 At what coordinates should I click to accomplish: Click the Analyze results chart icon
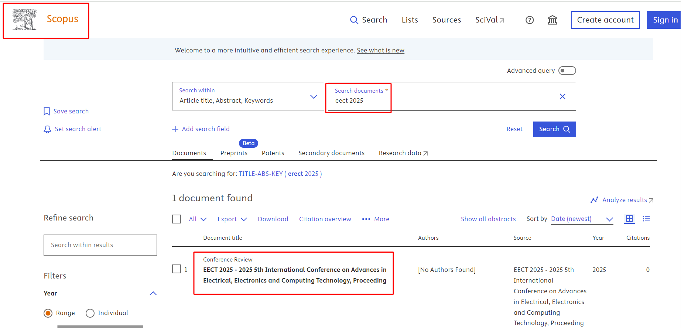594,200
